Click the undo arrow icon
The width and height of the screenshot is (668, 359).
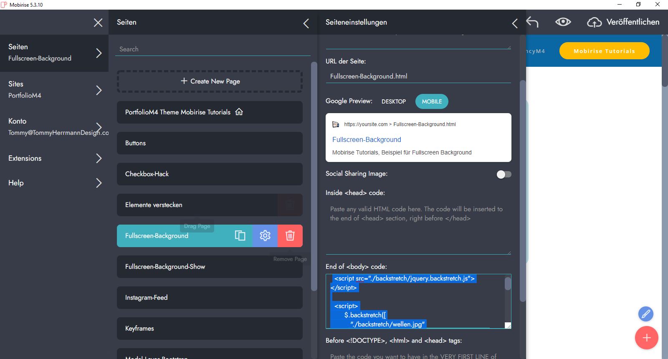pos(532,22)
